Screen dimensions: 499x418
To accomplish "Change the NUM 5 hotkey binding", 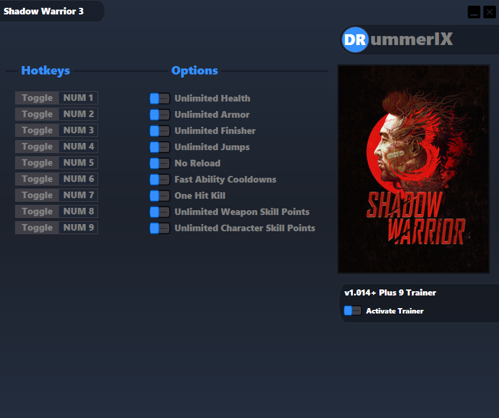I will 78,163.
